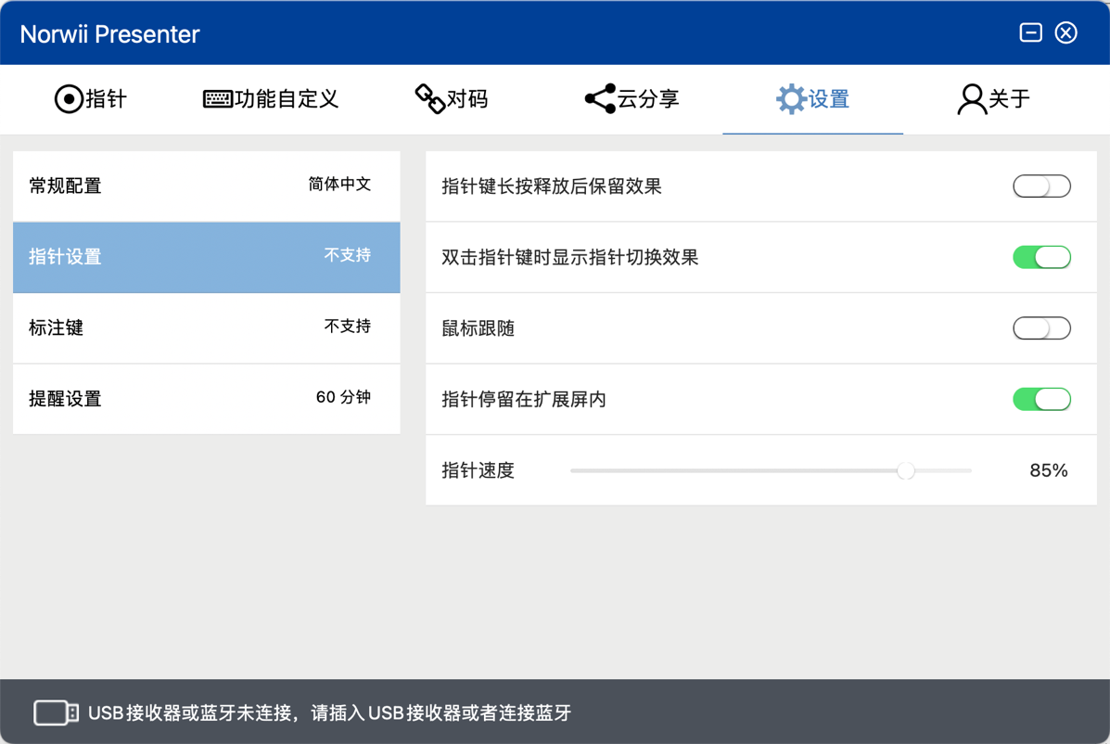Click the USB接收器或蓝牙未连接 status message
This screenshot has height=744, width=1110.
click(x=330, y=712)
